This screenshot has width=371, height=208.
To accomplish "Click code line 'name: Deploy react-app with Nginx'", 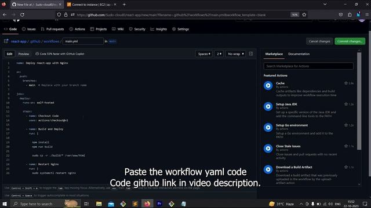I will click(x=42, y=63).
